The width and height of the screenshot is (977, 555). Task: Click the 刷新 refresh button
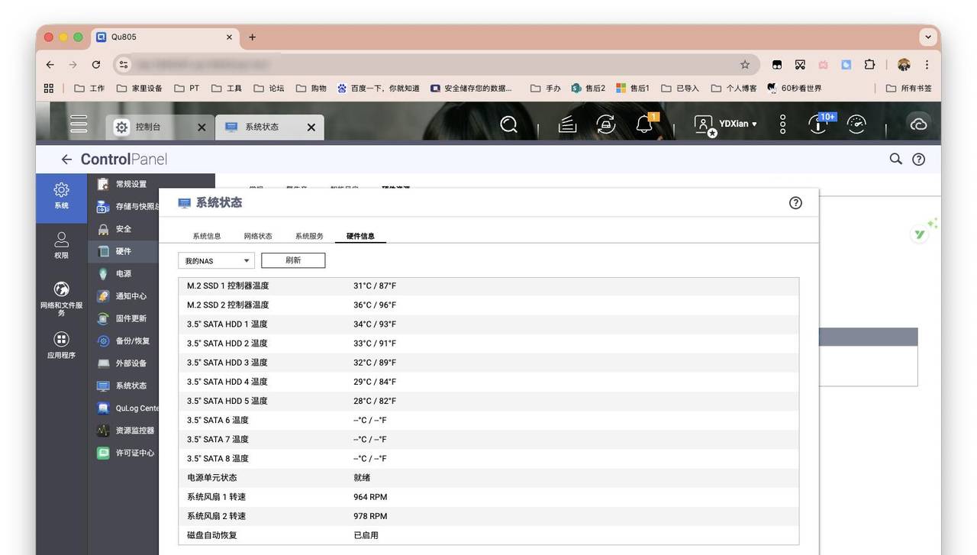pyautogui.click(x=293, y=260)
